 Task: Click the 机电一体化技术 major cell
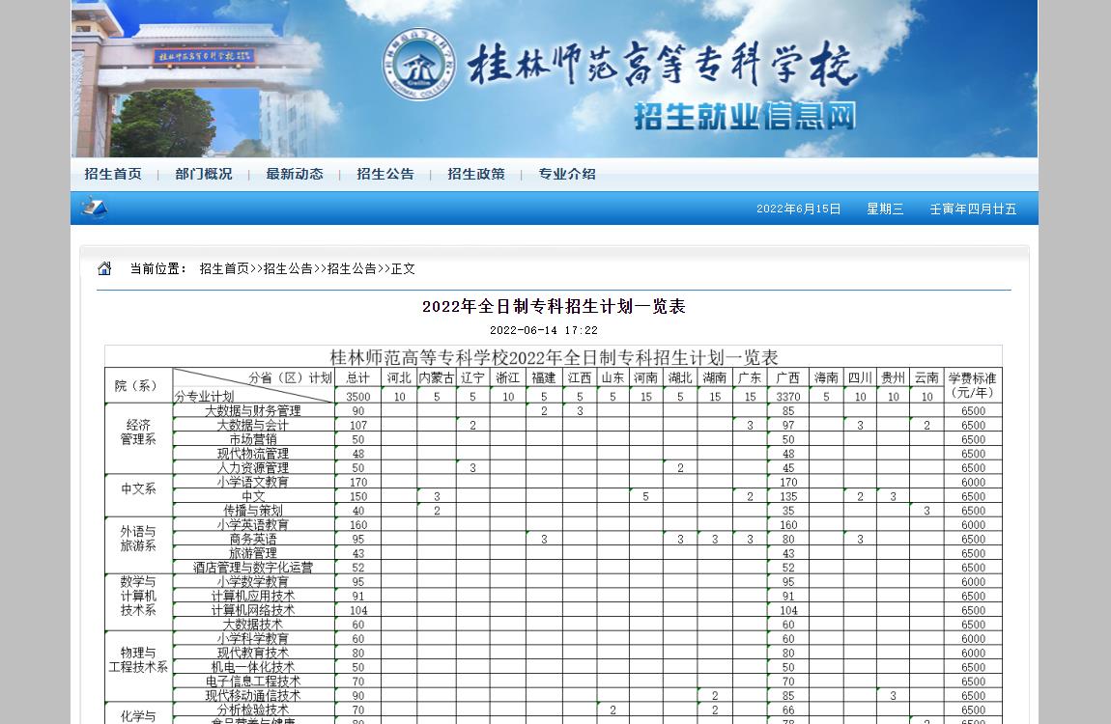click(253, 667)
